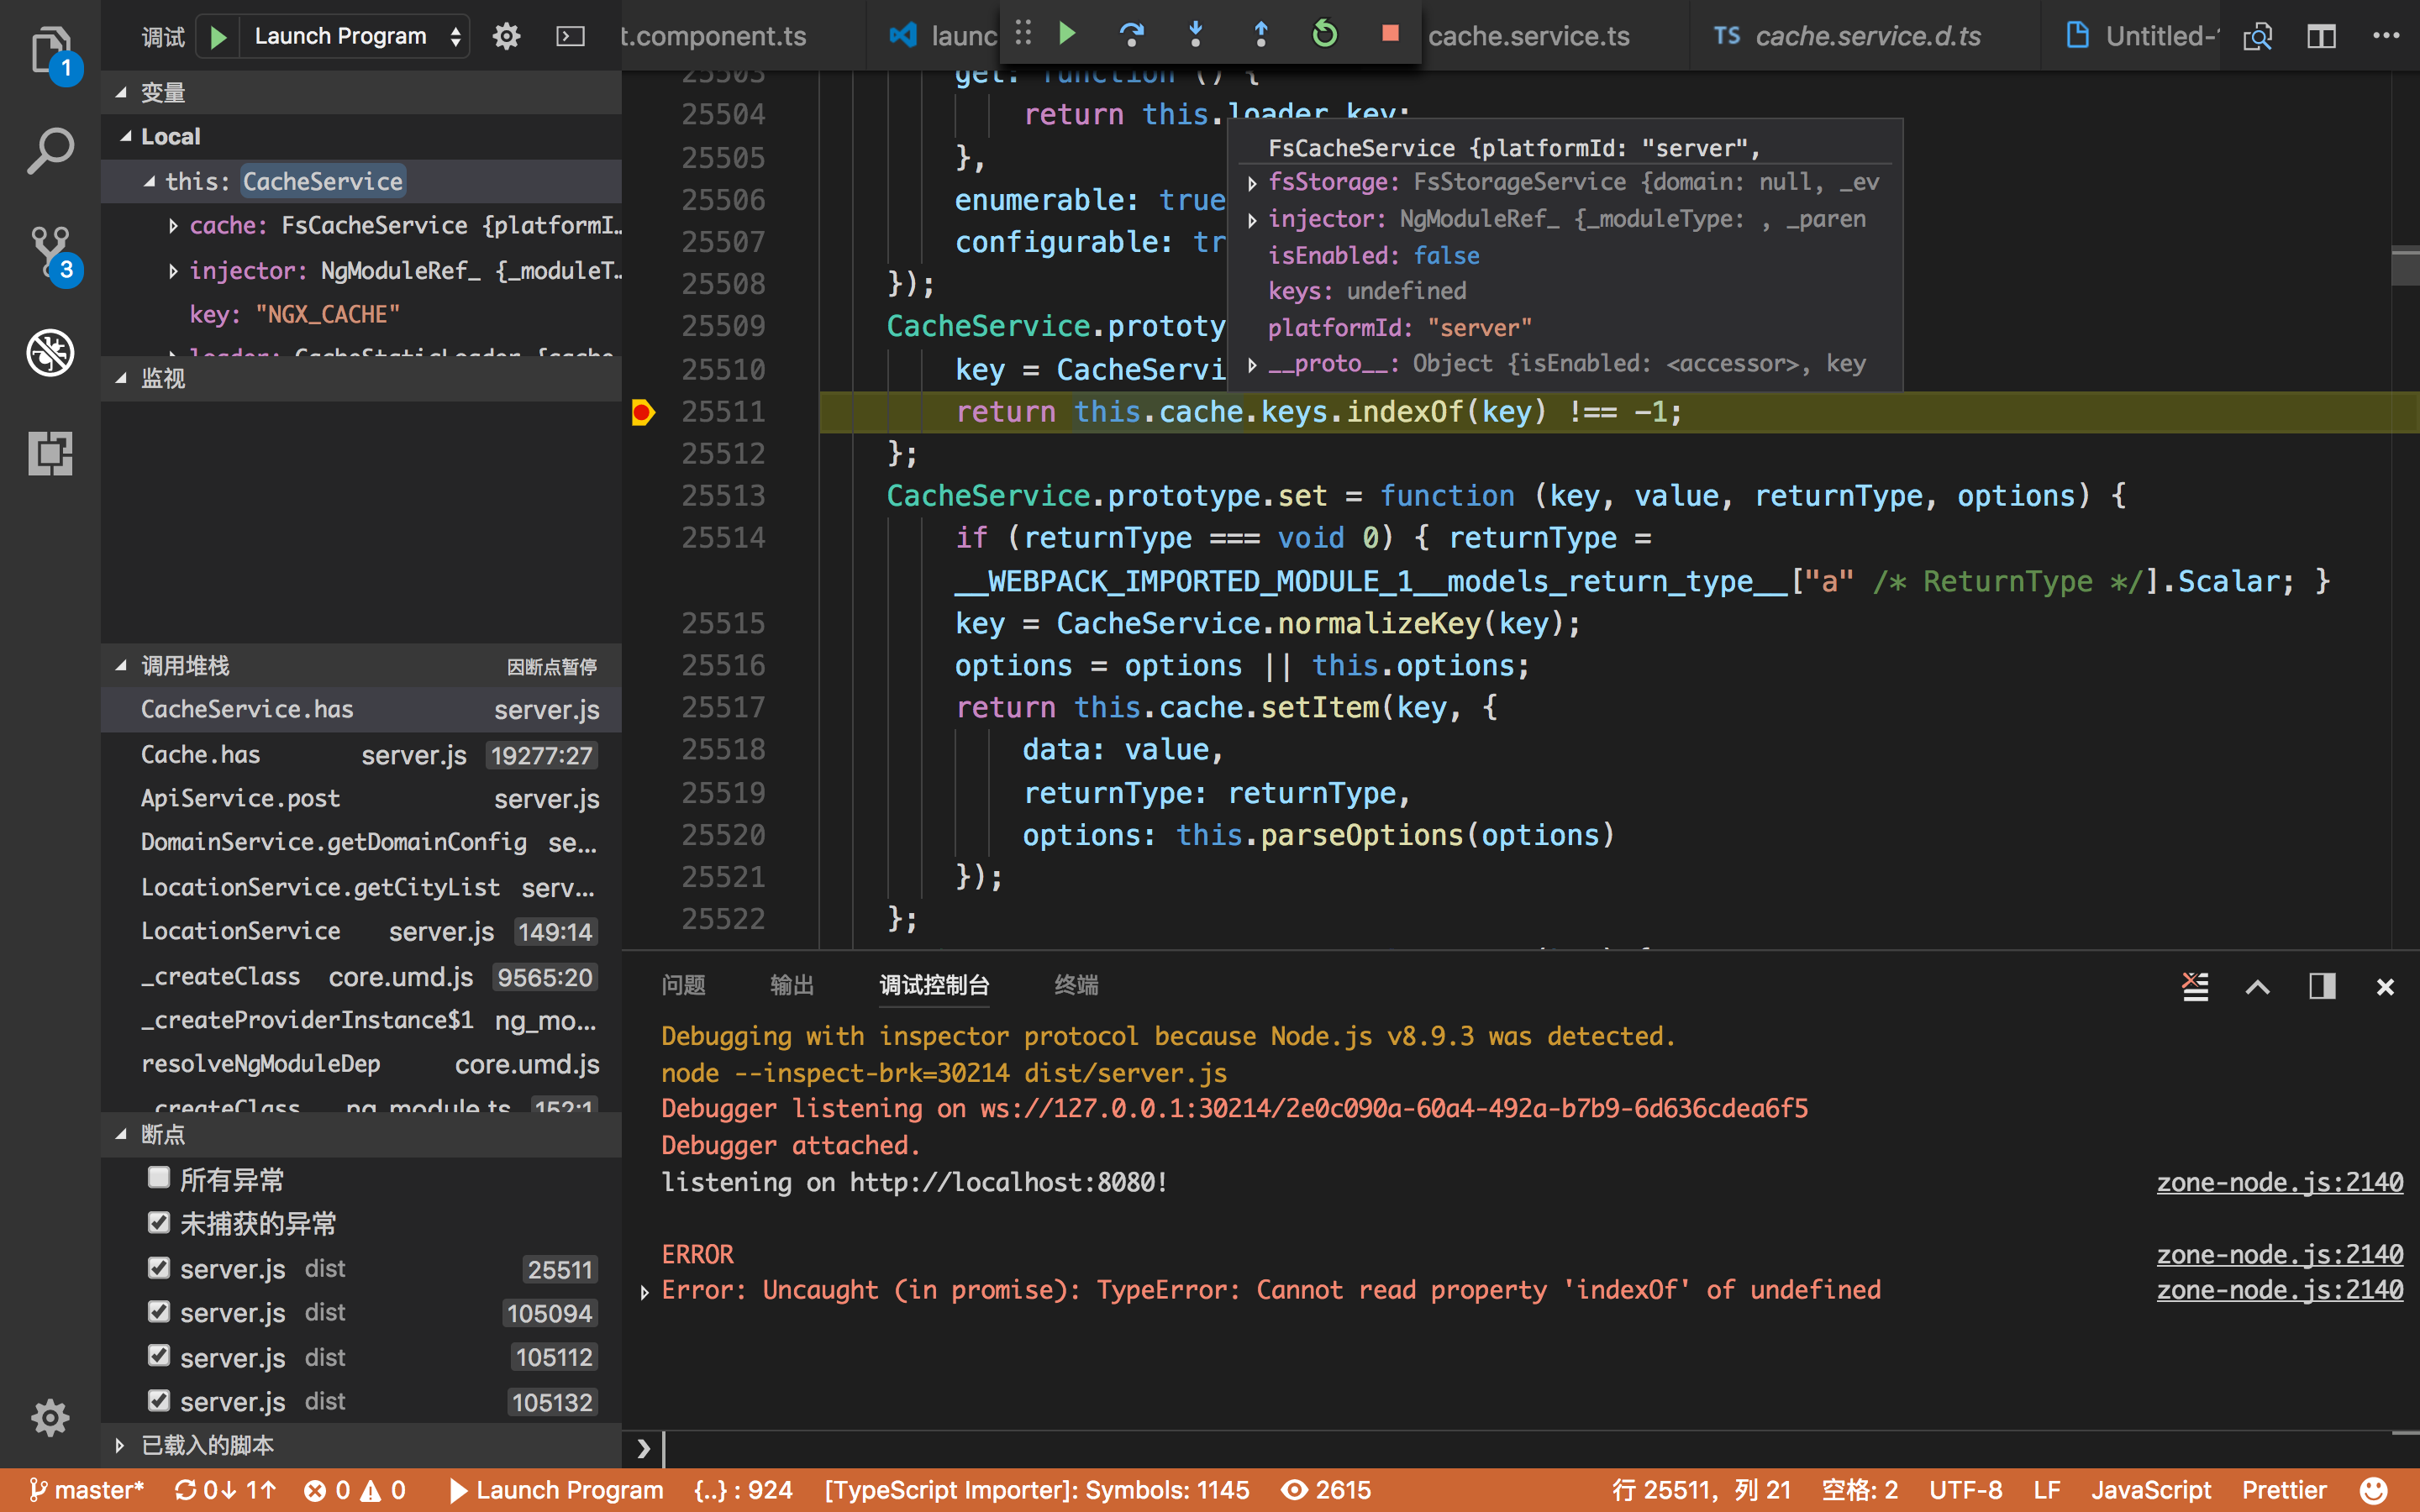Image resolution: width=2420 pixels, height=1512 pixels.
Task: Change language mode from JavaScript
Action: [x=2150, y=1490]
